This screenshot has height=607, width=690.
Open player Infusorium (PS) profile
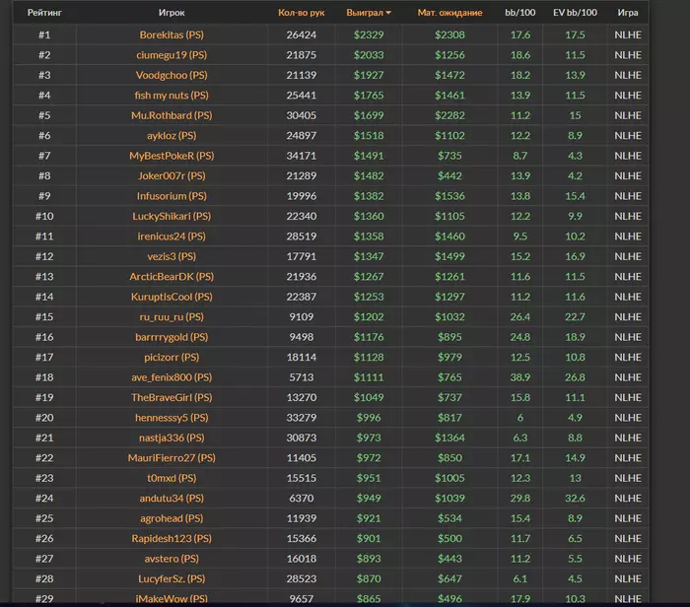coord(172,196)
